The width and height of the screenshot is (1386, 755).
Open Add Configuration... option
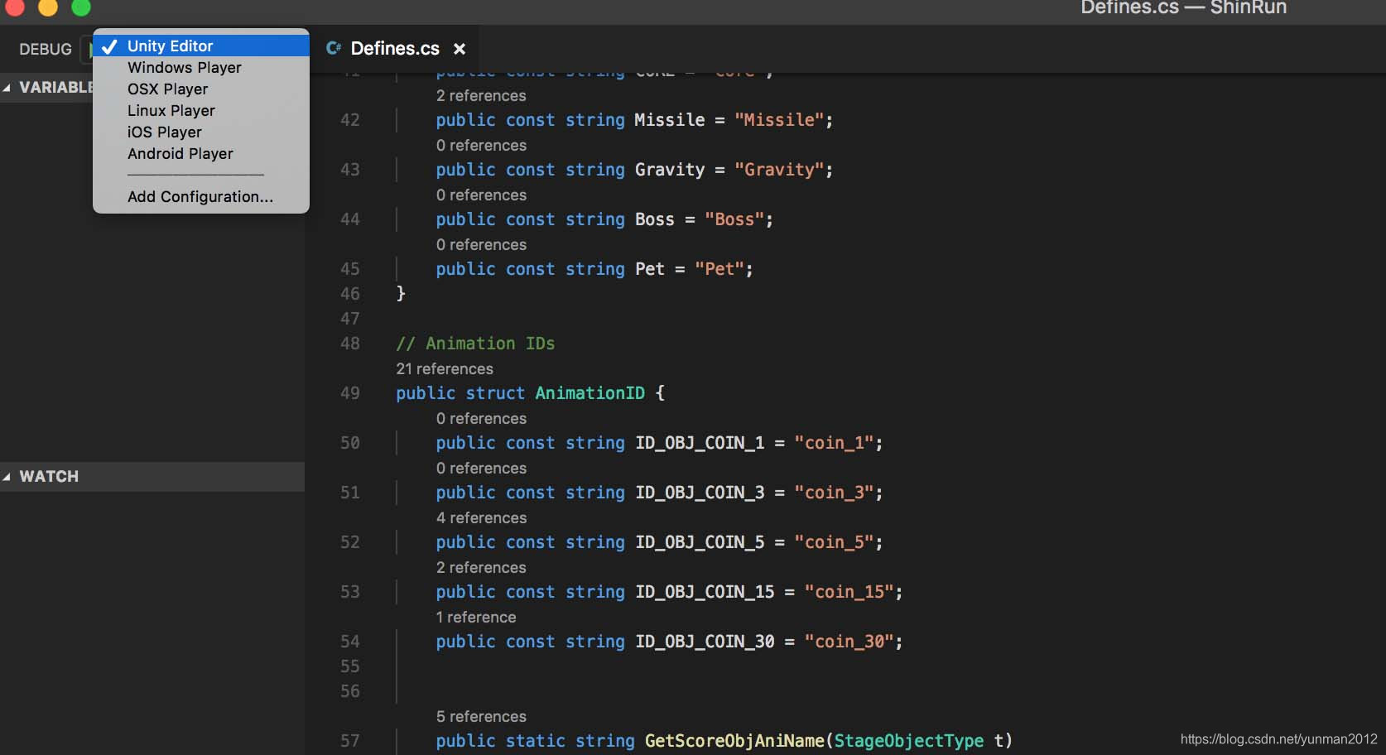coord(201,196)
